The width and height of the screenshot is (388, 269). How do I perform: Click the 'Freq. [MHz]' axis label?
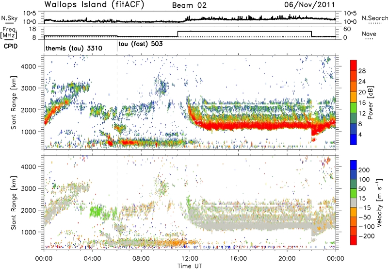coord(9,33)
